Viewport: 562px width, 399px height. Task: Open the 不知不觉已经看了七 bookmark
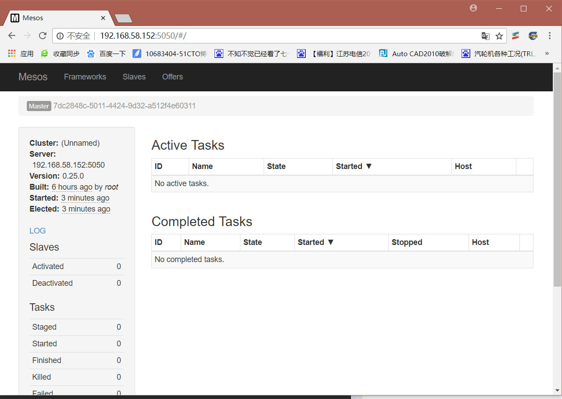click(x=252, y=54)
